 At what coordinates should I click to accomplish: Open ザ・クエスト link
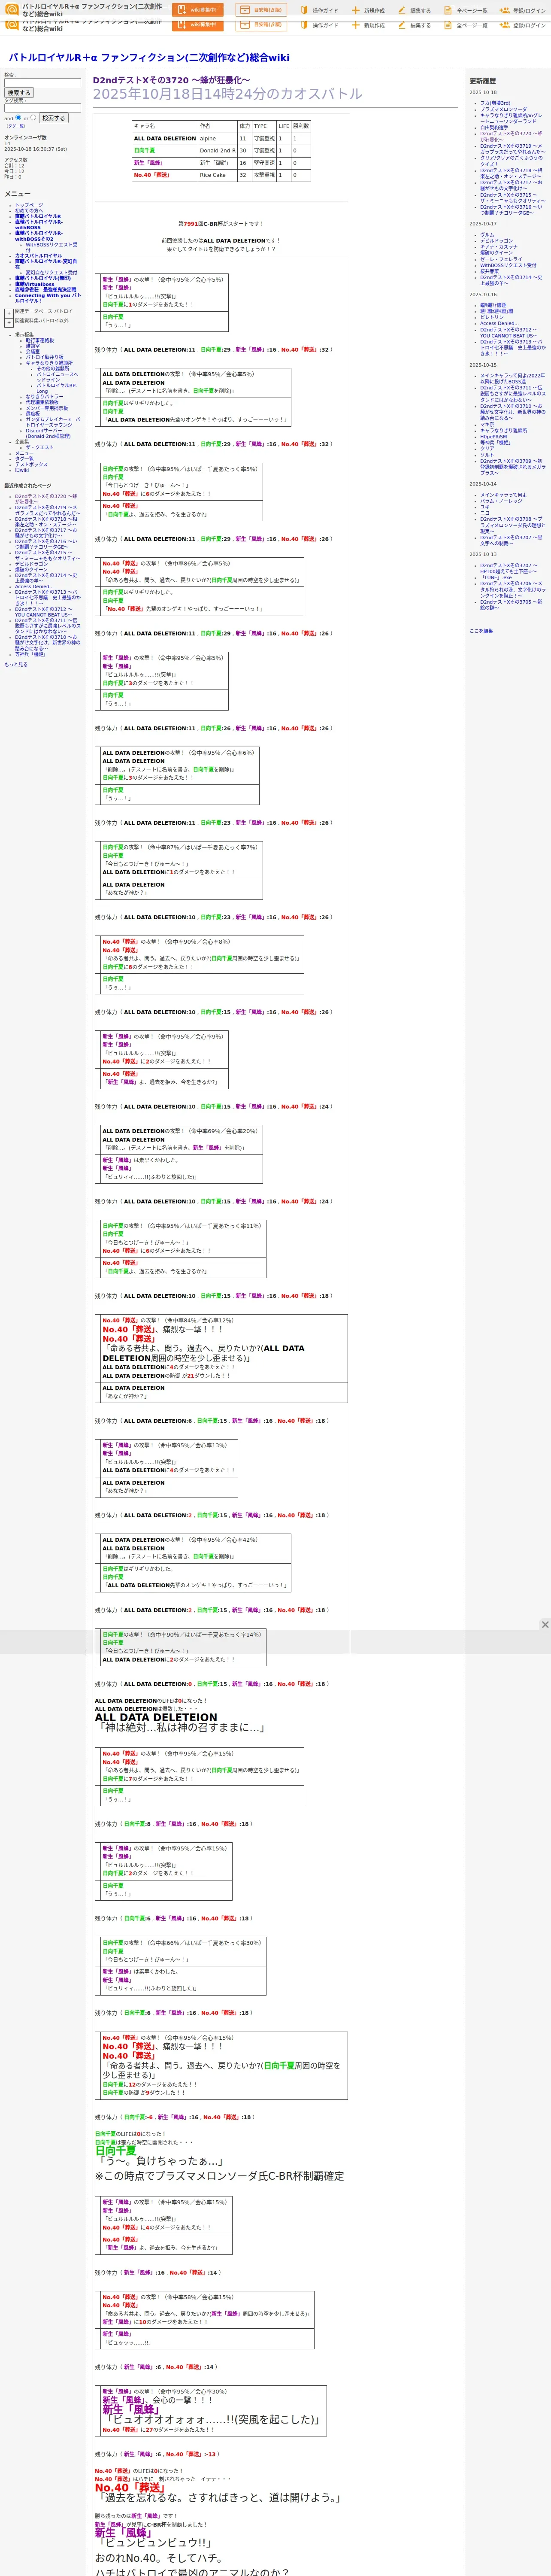tap(39, 447)
